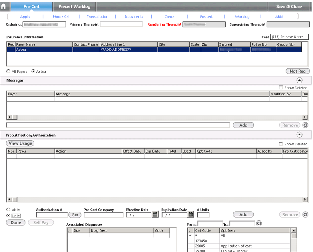
Task: Go to the Home screen icon
Action: point(3,6)
